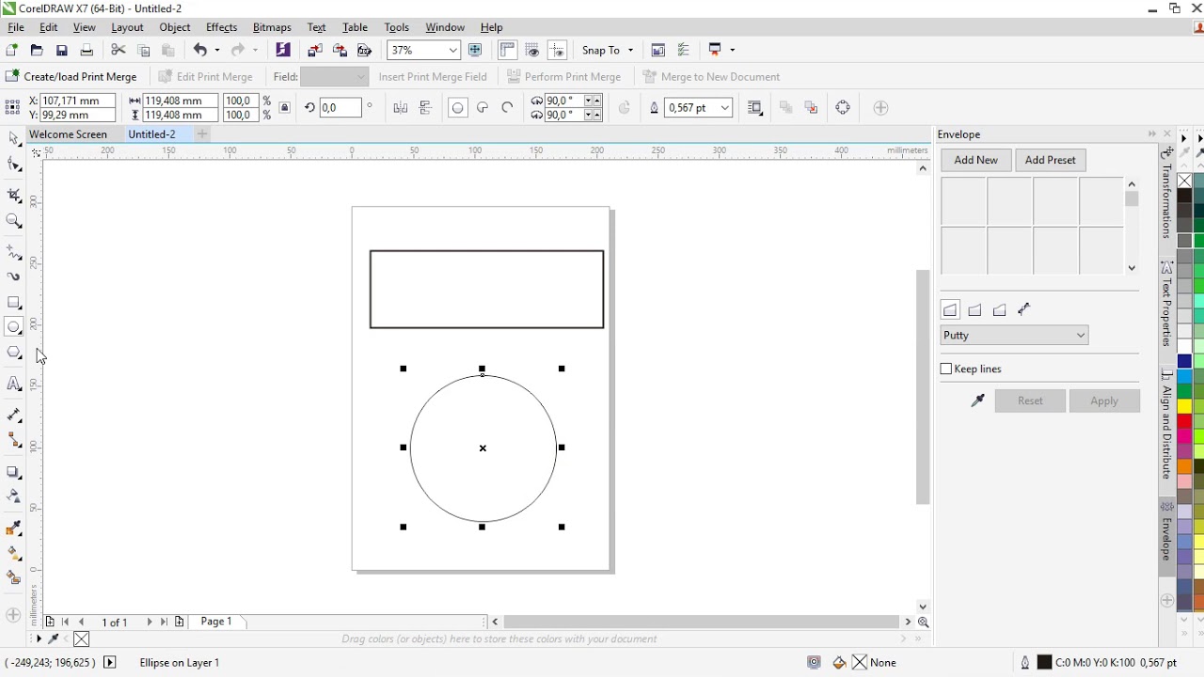Click the add new document tab plus

[202, 134]
